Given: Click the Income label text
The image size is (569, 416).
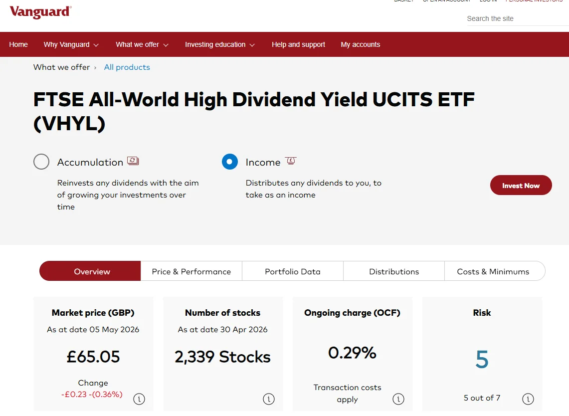Looking at the screenshot, I should pyautogui.click(x=263, y=162).
